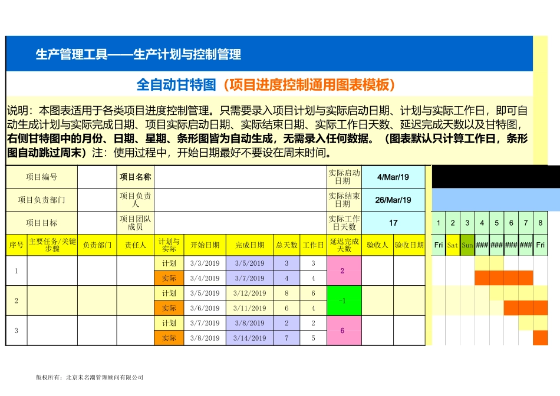The width and height of the screenshot is (560, 396).
Task: Select the actual end date 26/Mar/19
Action: [x=393, y=200]
